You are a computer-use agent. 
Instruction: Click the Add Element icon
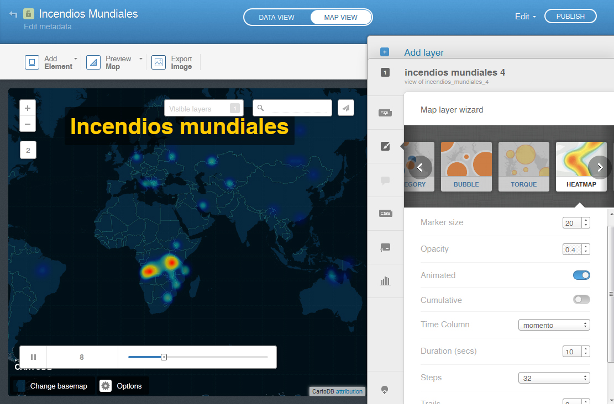coord(32,62)
